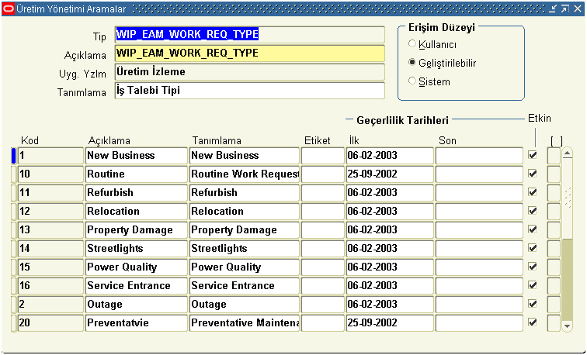
Task: Click the Tanımlama field İş Talebi Tipi
Action: (x=249, y=91)
